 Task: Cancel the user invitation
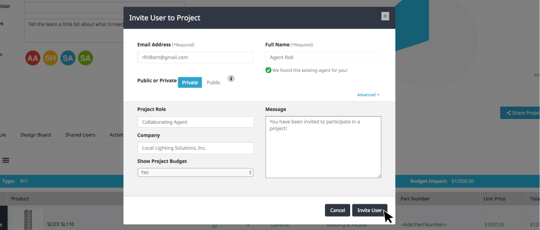tap(337, 210)
